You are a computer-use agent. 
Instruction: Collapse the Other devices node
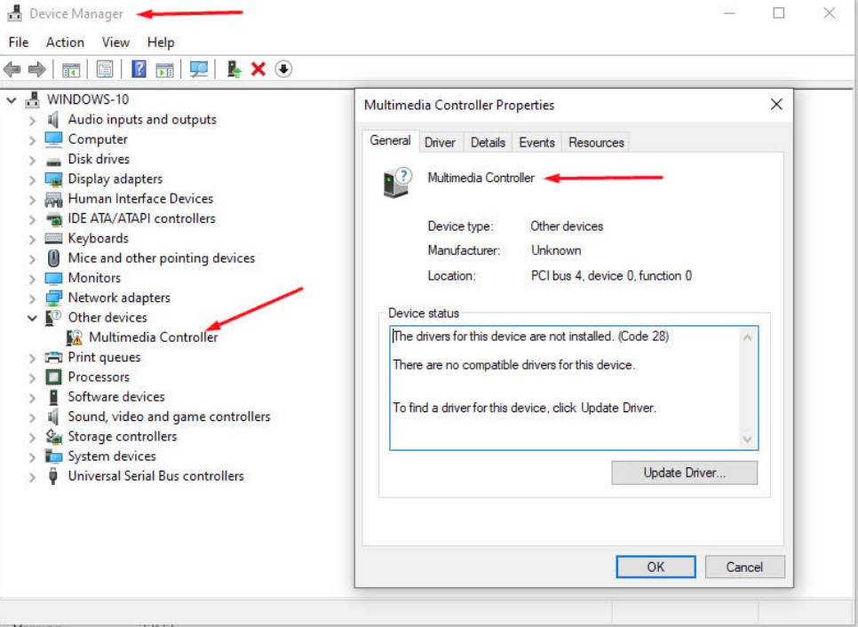[x=32, y=318]
